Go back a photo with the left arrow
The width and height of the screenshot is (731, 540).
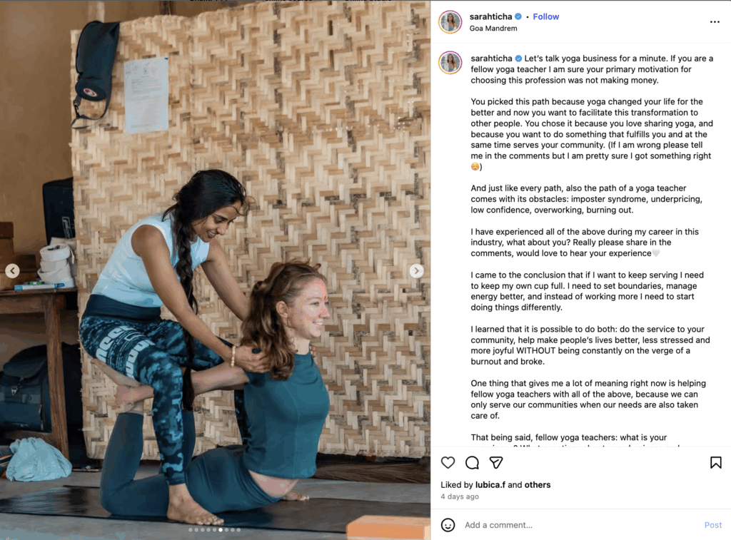11,270
